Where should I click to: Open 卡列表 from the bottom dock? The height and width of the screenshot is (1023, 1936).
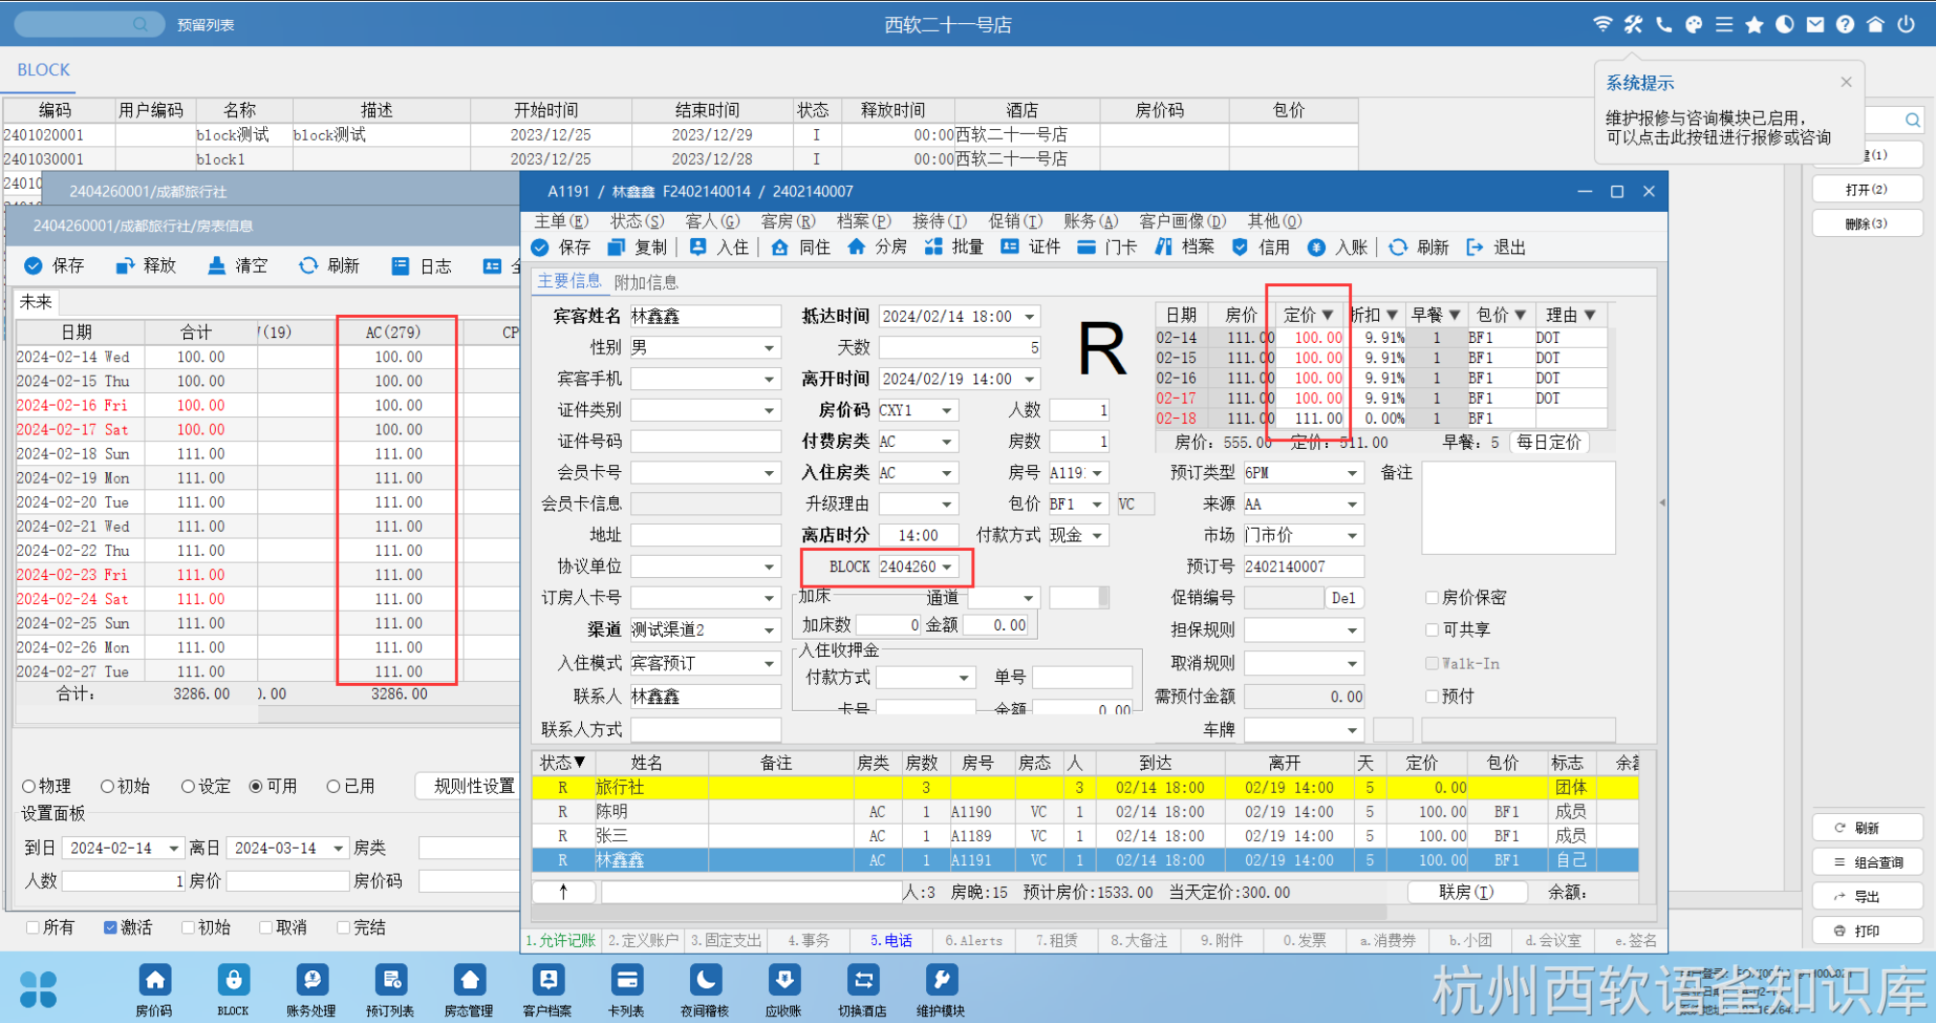point(626,990)
